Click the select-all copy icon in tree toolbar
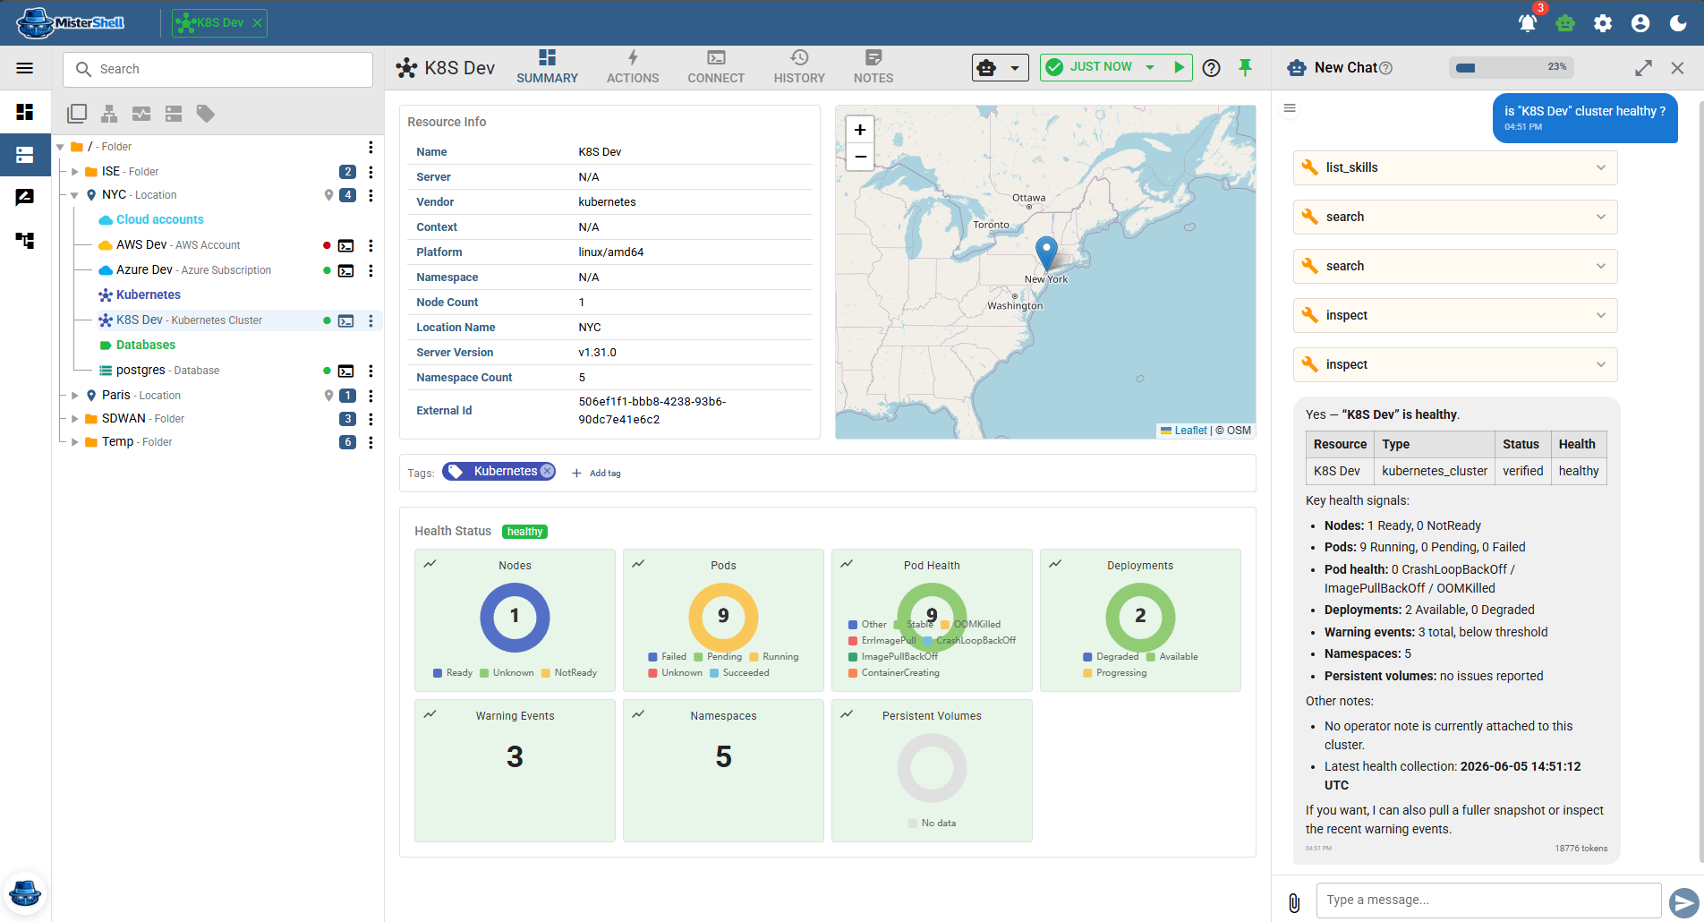The height and width of the screenshot is (922, 1704). pos(77,114)
